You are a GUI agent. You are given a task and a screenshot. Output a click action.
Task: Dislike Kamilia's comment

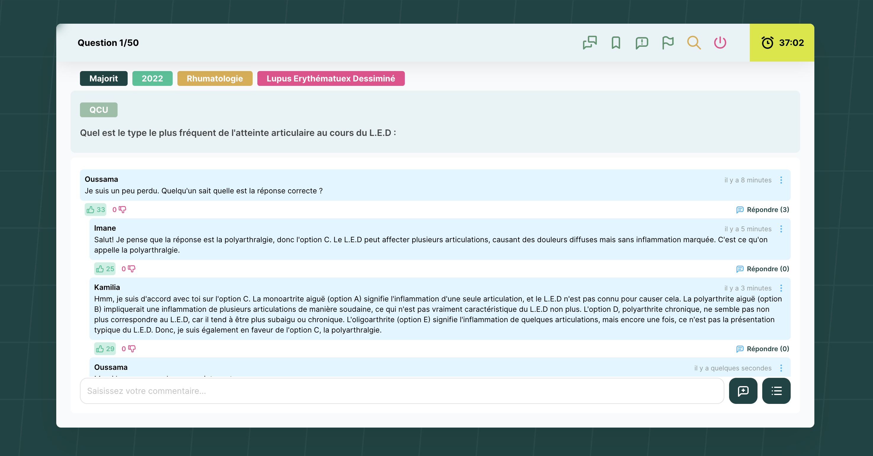129,349
